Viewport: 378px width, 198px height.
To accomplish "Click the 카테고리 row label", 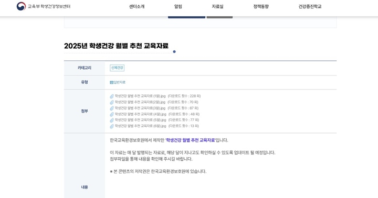I will (x=85, y=68).
